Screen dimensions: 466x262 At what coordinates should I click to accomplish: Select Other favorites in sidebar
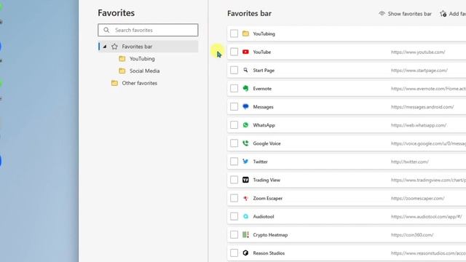(139, 83)
